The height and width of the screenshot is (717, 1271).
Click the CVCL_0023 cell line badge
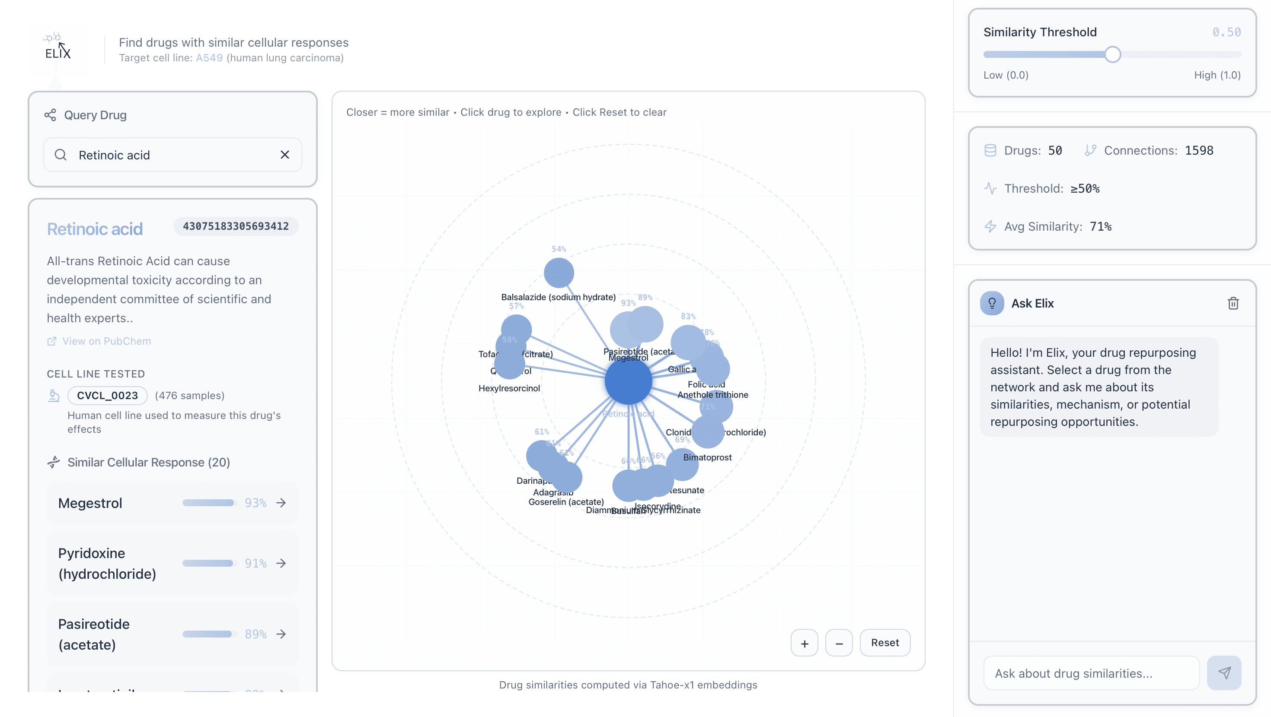(x=108, y=396)
